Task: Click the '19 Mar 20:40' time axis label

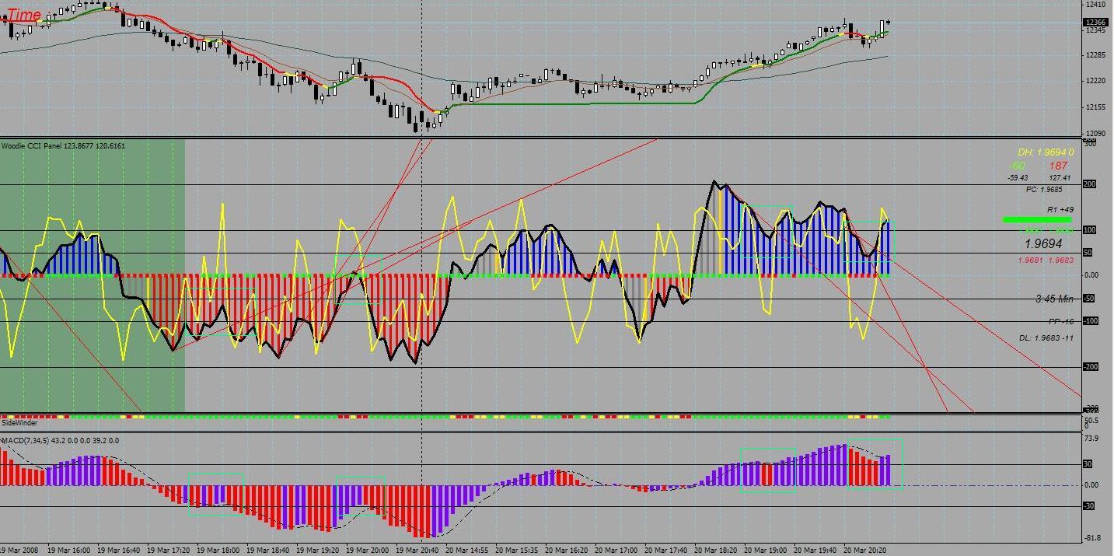Action: 417,550
